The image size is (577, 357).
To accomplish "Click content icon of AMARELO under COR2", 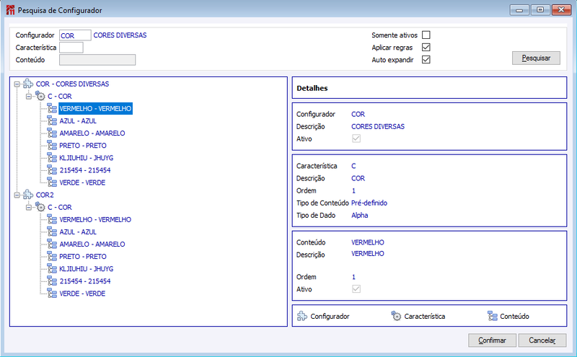I will tap(52, 244).
